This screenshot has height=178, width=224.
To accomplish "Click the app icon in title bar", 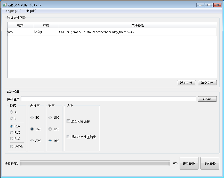I will (4, 5).
